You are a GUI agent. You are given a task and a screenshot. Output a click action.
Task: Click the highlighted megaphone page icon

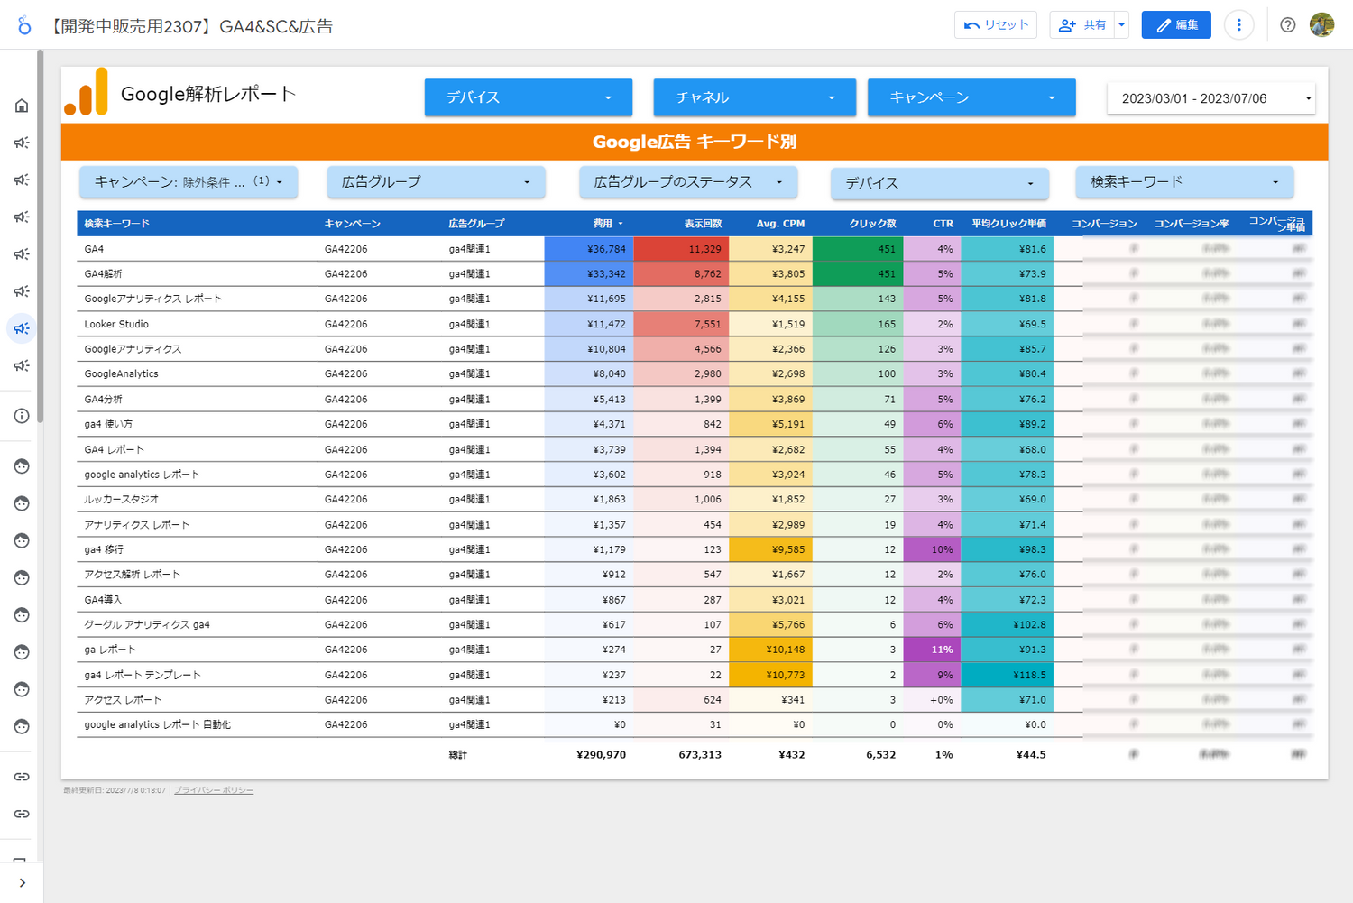click(x=22, y=328)
